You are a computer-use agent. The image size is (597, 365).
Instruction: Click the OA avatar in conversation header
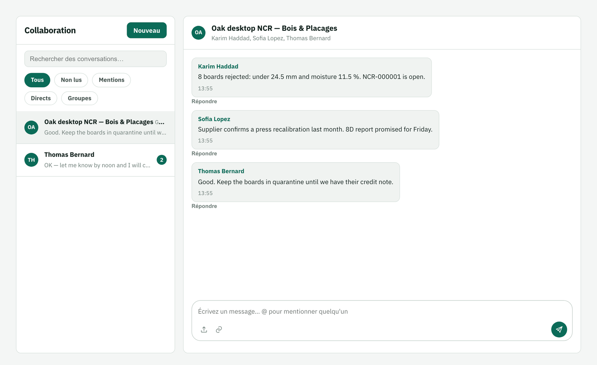click(198, 32)
